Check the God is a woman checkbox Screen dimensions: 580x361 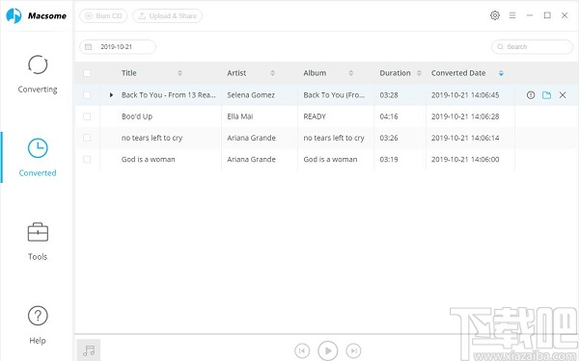(x=87, y=160)
